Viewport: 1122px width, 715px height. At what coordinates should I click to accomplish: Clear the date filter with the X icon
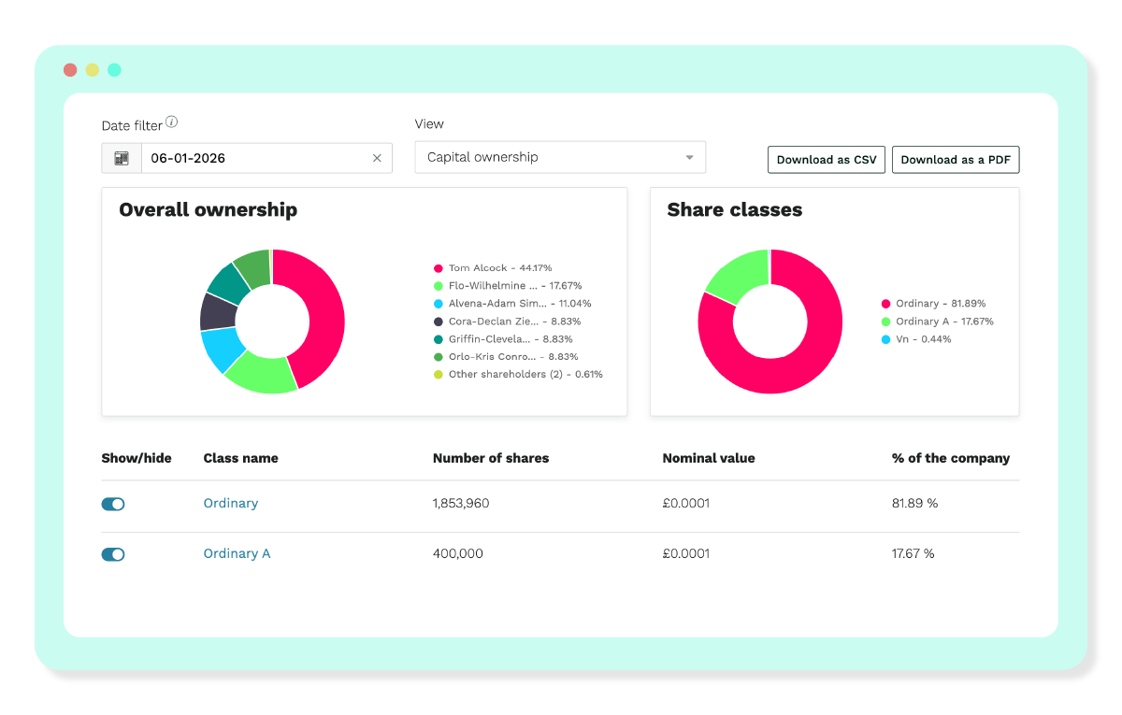(x=377, y=158)
